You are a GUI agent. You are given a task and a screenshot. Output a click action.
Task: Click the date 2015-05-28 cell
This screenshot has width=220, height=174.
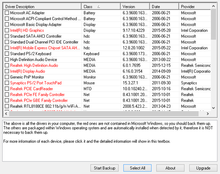point(161,30)
